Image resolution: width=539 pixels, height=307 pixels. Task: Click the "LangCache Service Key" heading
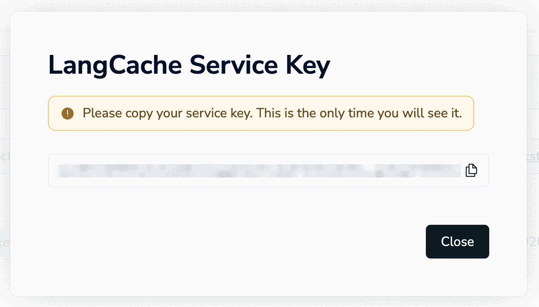click(189, 66)
